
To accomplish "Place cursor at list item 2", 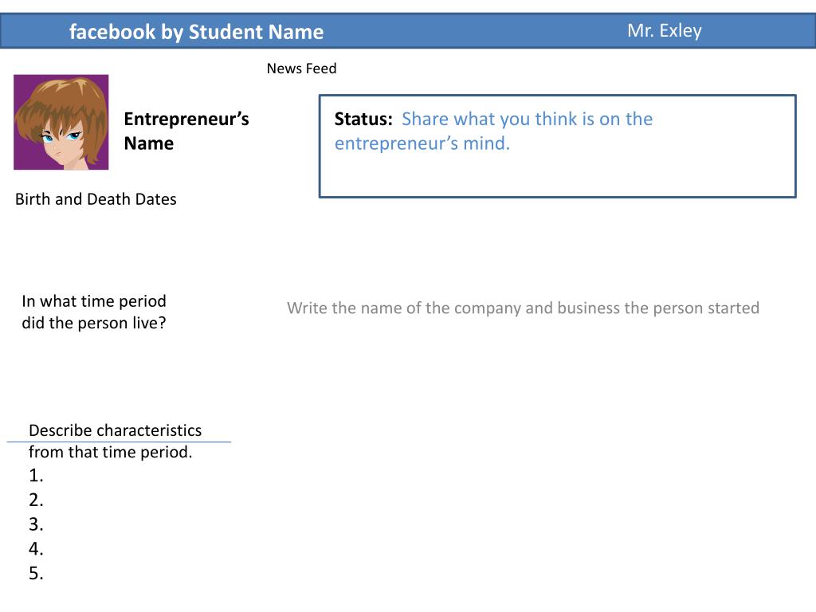I will [36, 500].
